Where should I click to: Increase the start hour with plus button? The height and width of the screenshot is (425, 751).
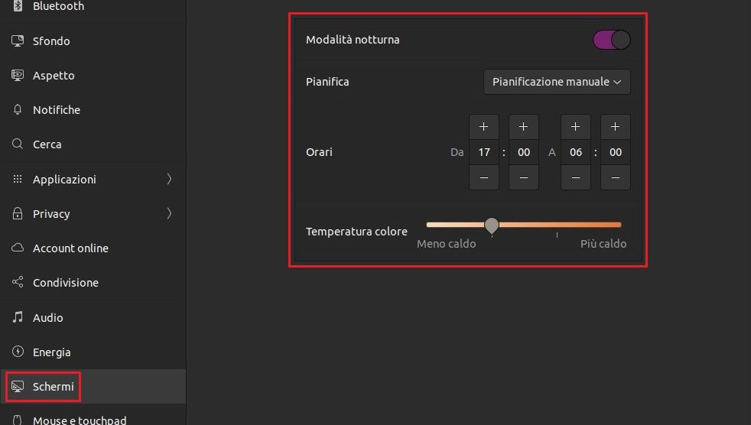(x=483, y=127)
